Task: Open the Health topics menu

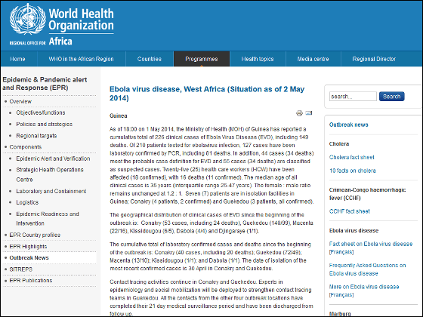Action: tap(258, 59)
